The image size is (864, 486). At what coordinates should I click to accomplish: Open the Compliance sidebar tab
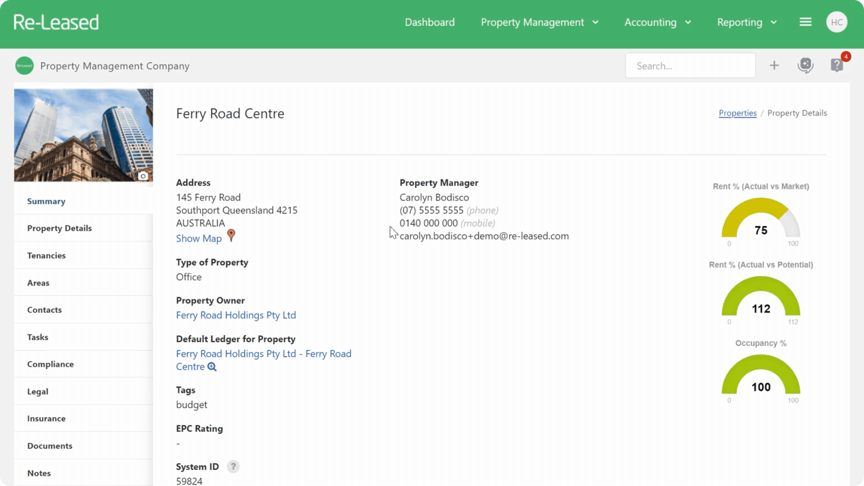point(84,364)
